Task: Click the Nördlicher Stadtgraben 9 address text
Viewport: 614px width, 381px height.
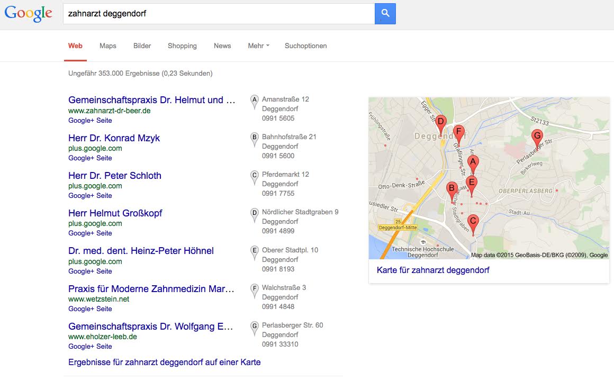Action: click(x=300, y=212)
